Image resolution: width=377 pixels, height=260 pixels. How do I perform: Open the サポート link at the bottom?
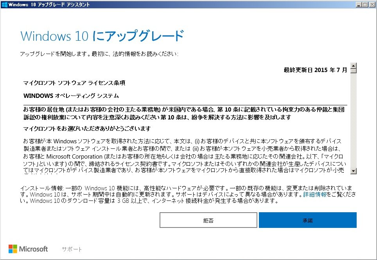pyautogui.click(x=72, y=249)
